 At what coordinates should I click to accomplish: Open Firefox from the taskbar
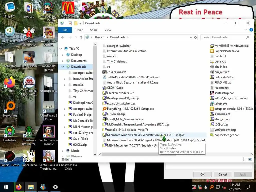pyautogui.click(x=19, y=187)
